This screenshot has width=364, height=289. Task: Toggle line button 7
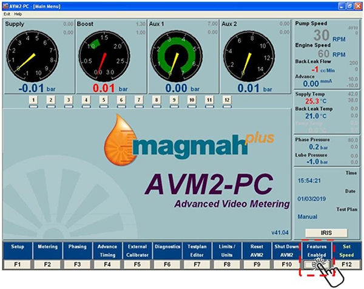(139, 100)
